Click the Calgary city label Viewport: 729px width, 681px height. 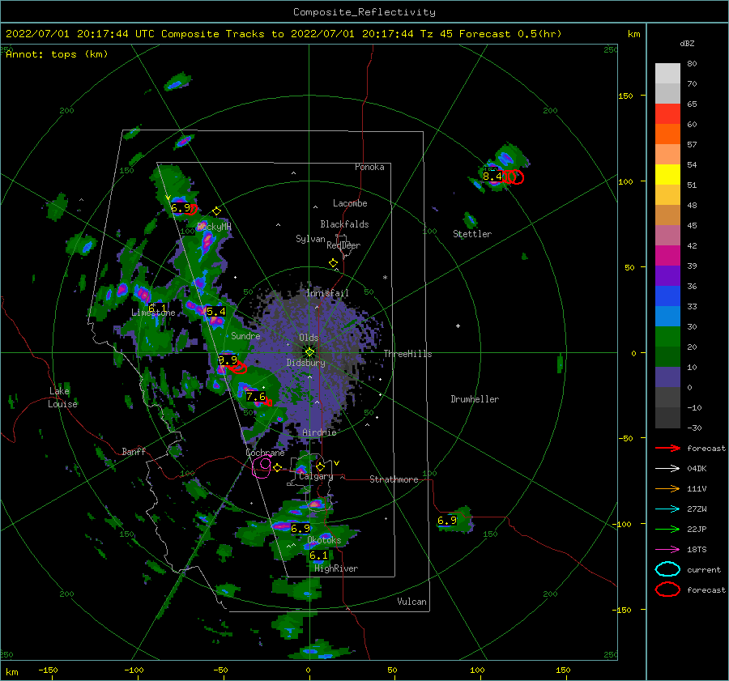[x=316, y=476]
